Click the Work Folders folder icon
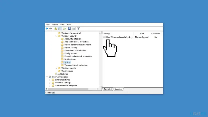The height and width of the screenshot is (117, 208). coord(59,71)
